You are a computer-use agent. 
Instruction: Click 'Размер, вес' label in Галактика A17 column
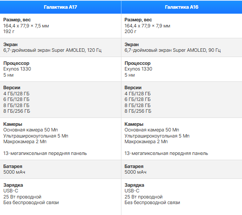[17, 20]
